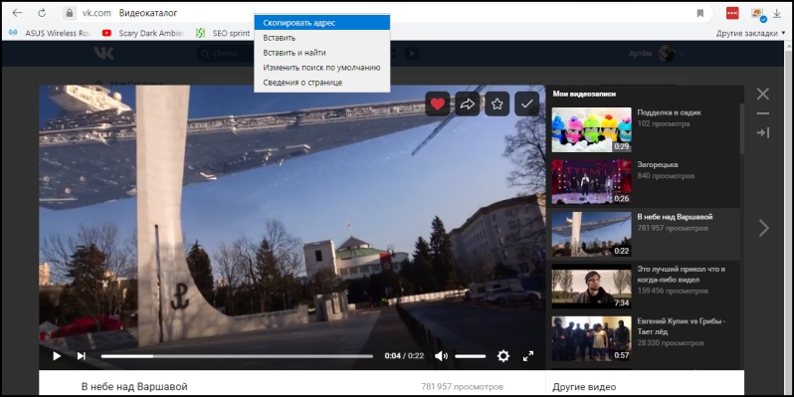
Task: Open the extension icon with blue checkmark badge
Action: [x=758, y=14]
